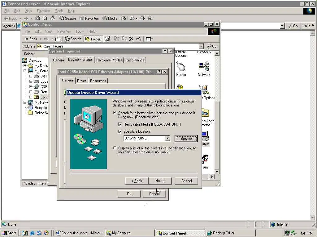Select Online Services folder in tree

[41, 113]
